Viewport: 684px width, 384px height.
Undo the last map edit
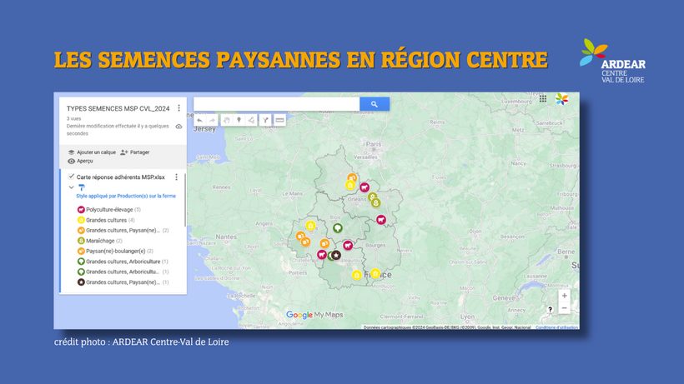coord(200,121)
